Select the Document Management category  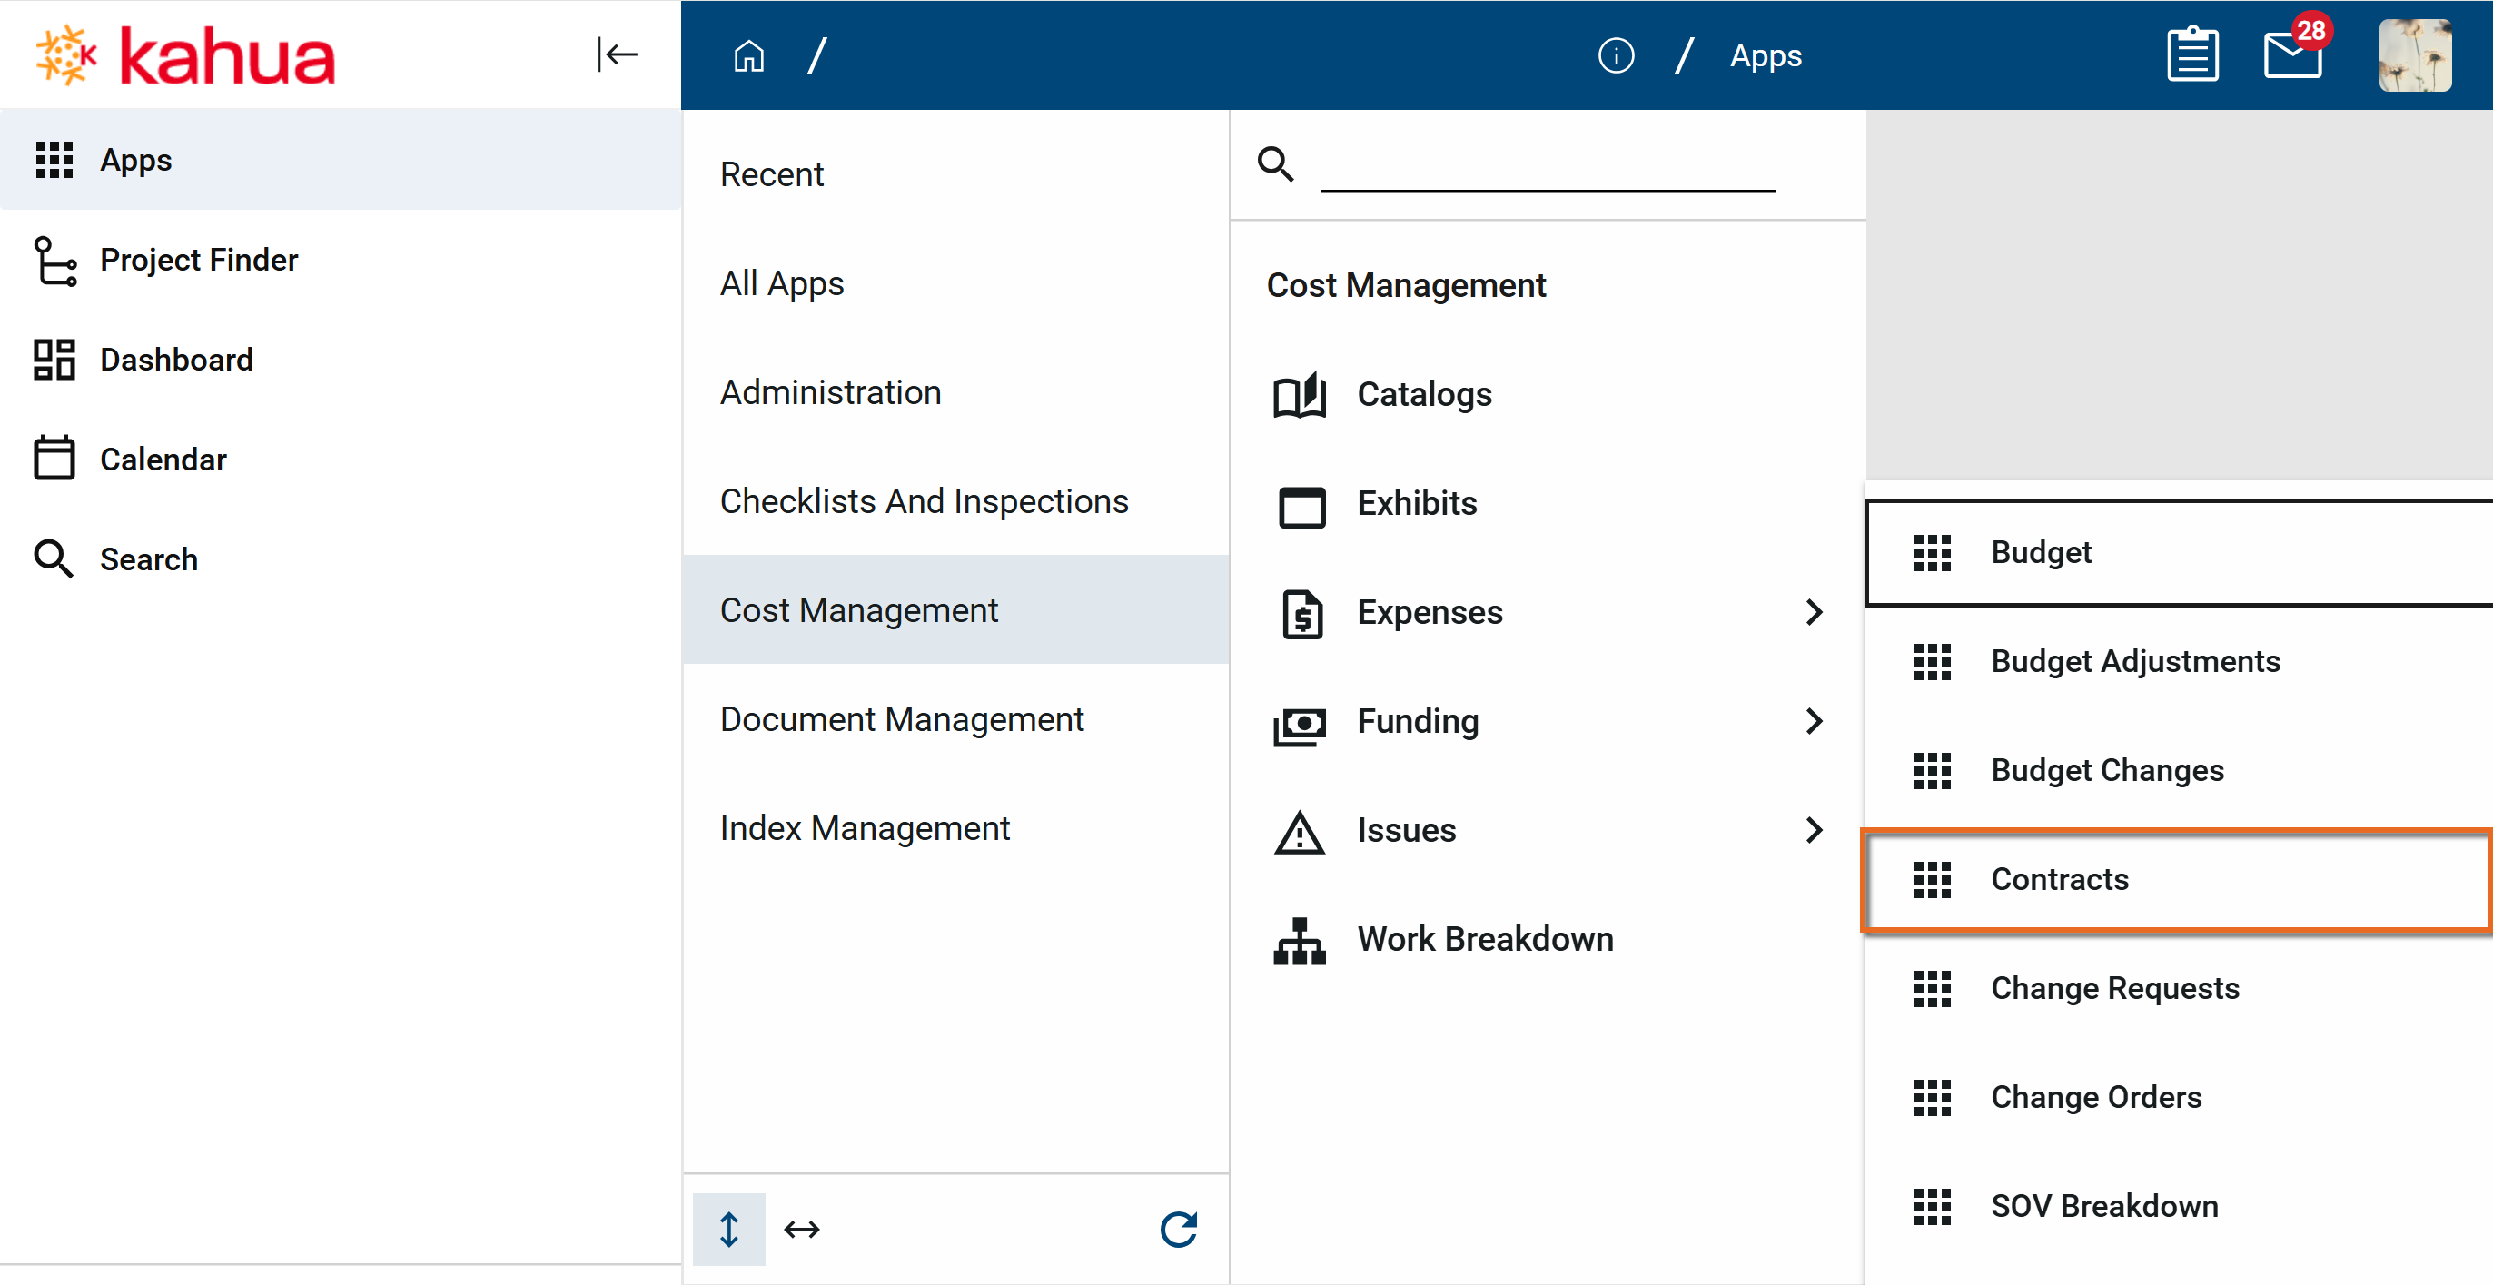901,720
